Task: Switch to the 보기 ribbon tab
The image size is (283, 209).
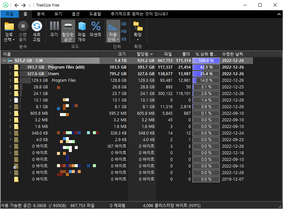Action: click(x=58, y=14)
